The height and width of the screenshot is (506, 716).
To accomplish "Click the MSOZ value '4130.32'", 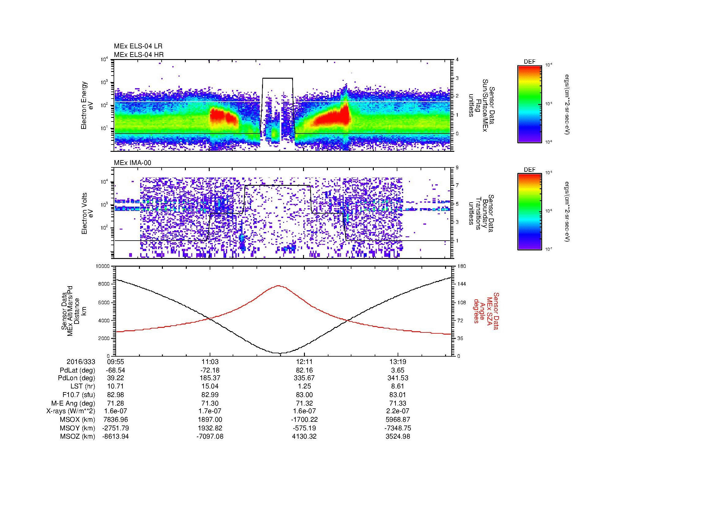I will 304,437.
